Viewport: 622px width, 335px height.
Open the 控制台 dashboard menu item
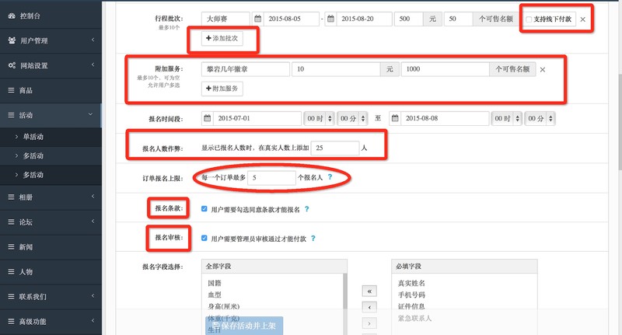tap(51, 16)
